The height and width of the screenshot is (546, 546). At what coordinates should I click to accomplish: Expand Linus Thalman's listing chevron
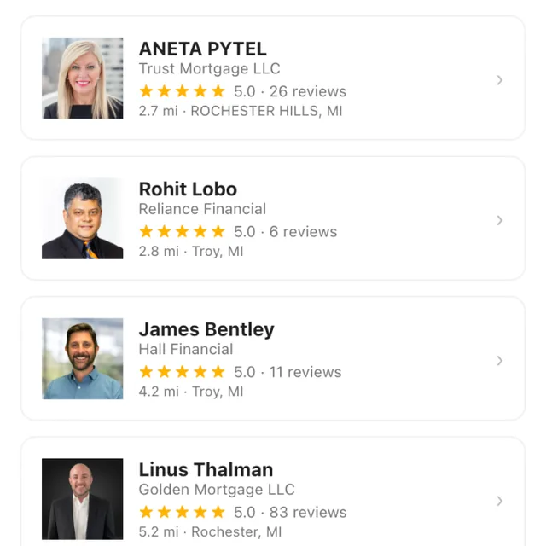pyautogui.click(x=500, y=501)
